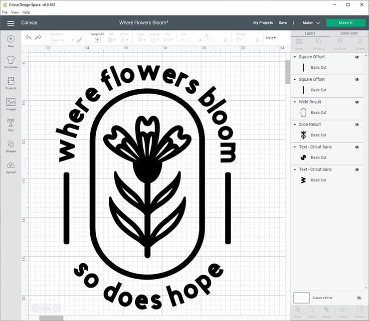Click the Group icon in Layers panel

click(299, 42)
